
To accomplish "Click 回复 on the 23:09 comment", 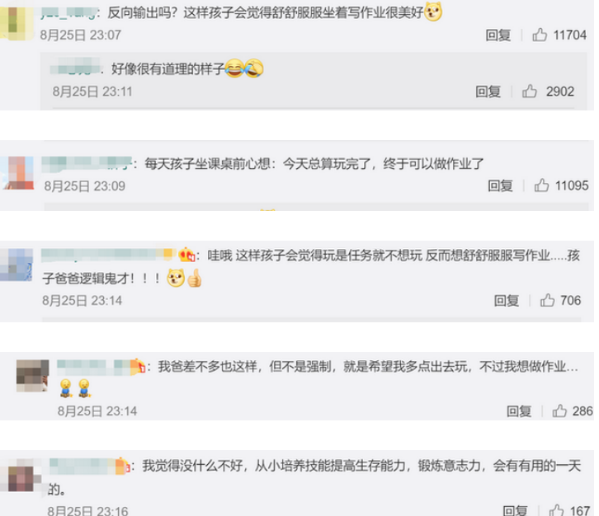I will click(500, 185).
